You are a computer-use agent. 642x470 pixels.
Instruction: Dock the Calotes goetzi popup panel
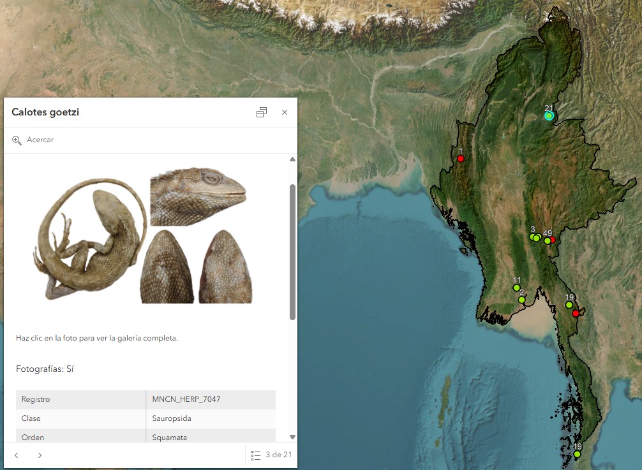pos(262,112)
